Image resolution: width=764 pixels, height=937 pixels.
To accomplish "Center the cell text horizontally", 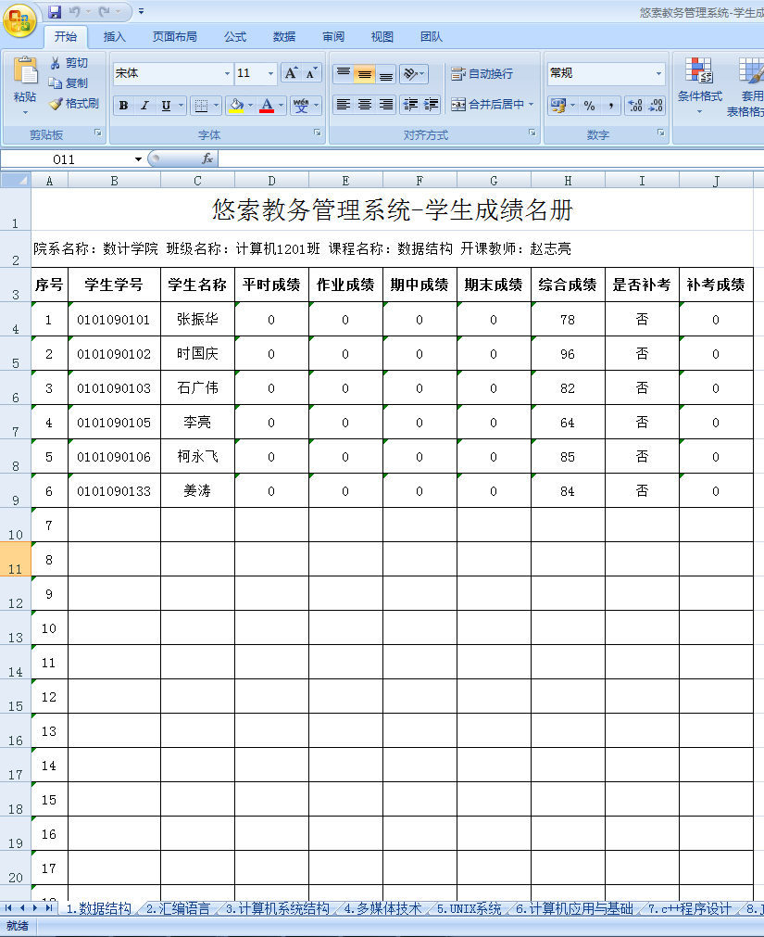I will pos(365,105).
